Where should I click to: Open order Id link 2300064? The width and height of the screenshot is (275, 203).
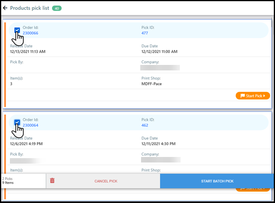click(30, 125)
